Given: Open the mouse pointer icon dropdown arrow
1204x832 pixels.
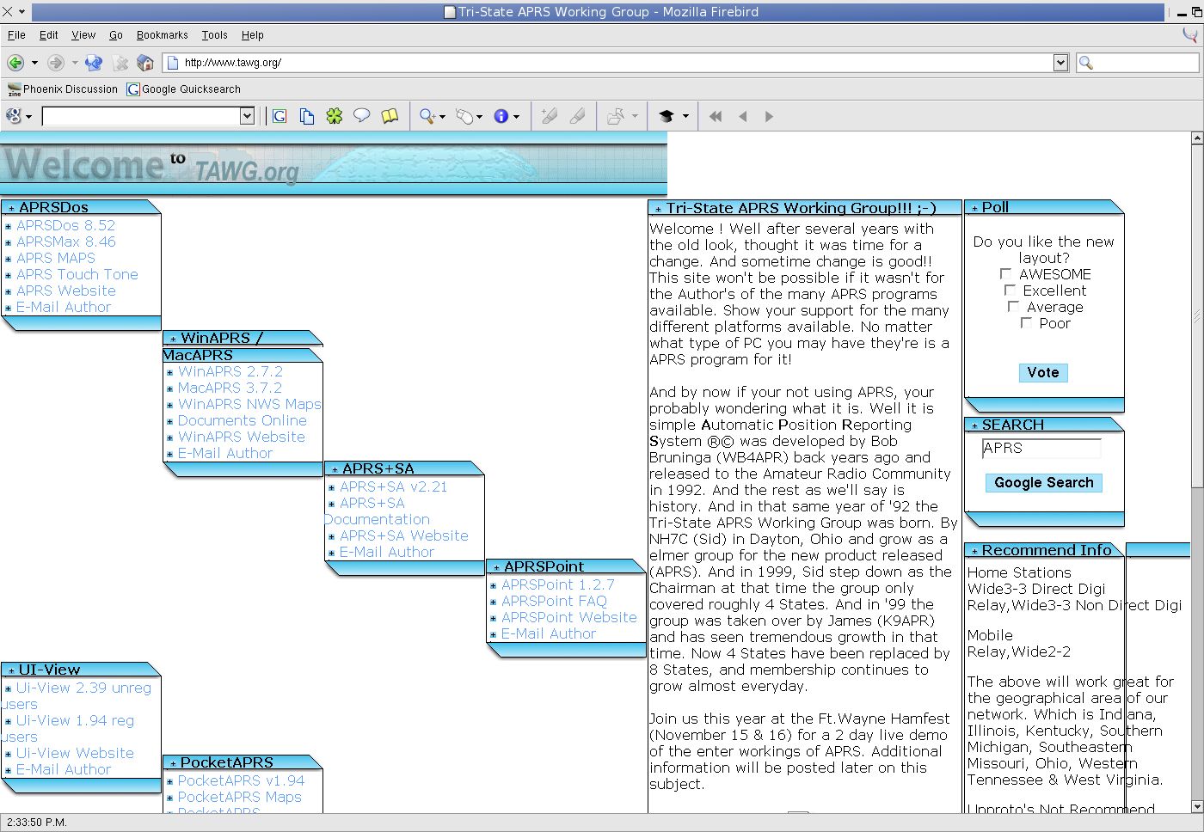Looking at the screenshot, I should tap(479, 117).
